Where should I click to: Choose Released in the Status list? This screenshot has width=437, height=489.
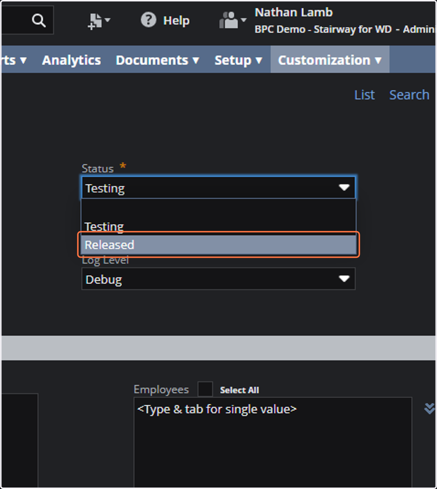click(x=218, y=245)
